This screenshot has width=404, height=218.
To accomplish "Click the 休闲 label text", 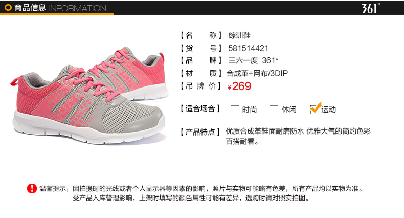I will click(289, 110).
